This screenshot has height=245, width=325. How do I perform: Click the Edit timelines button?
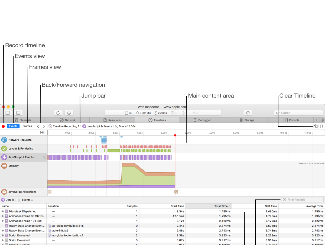pyautogui.click(x=42, y=133)
